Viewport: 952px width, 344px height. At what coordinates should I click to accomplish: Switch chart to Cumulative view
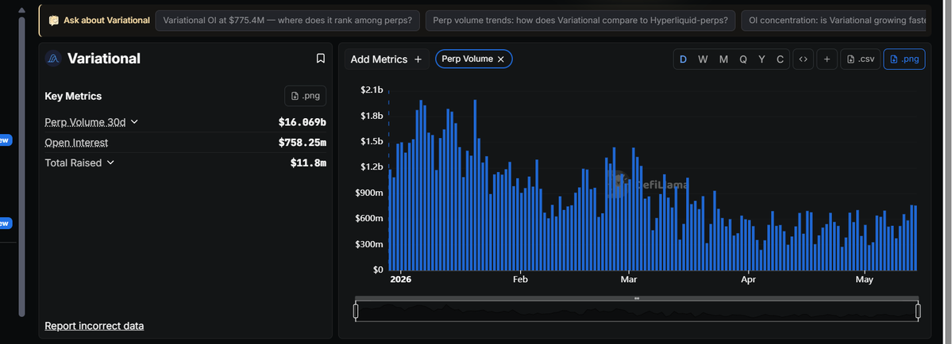click(780, 59)
